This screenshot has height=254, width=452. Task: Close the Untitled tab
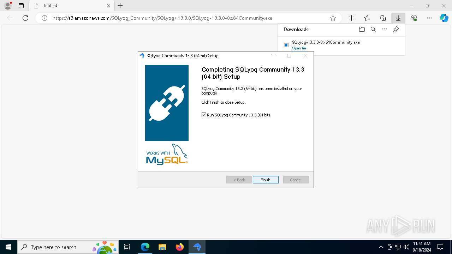point(108,6)
